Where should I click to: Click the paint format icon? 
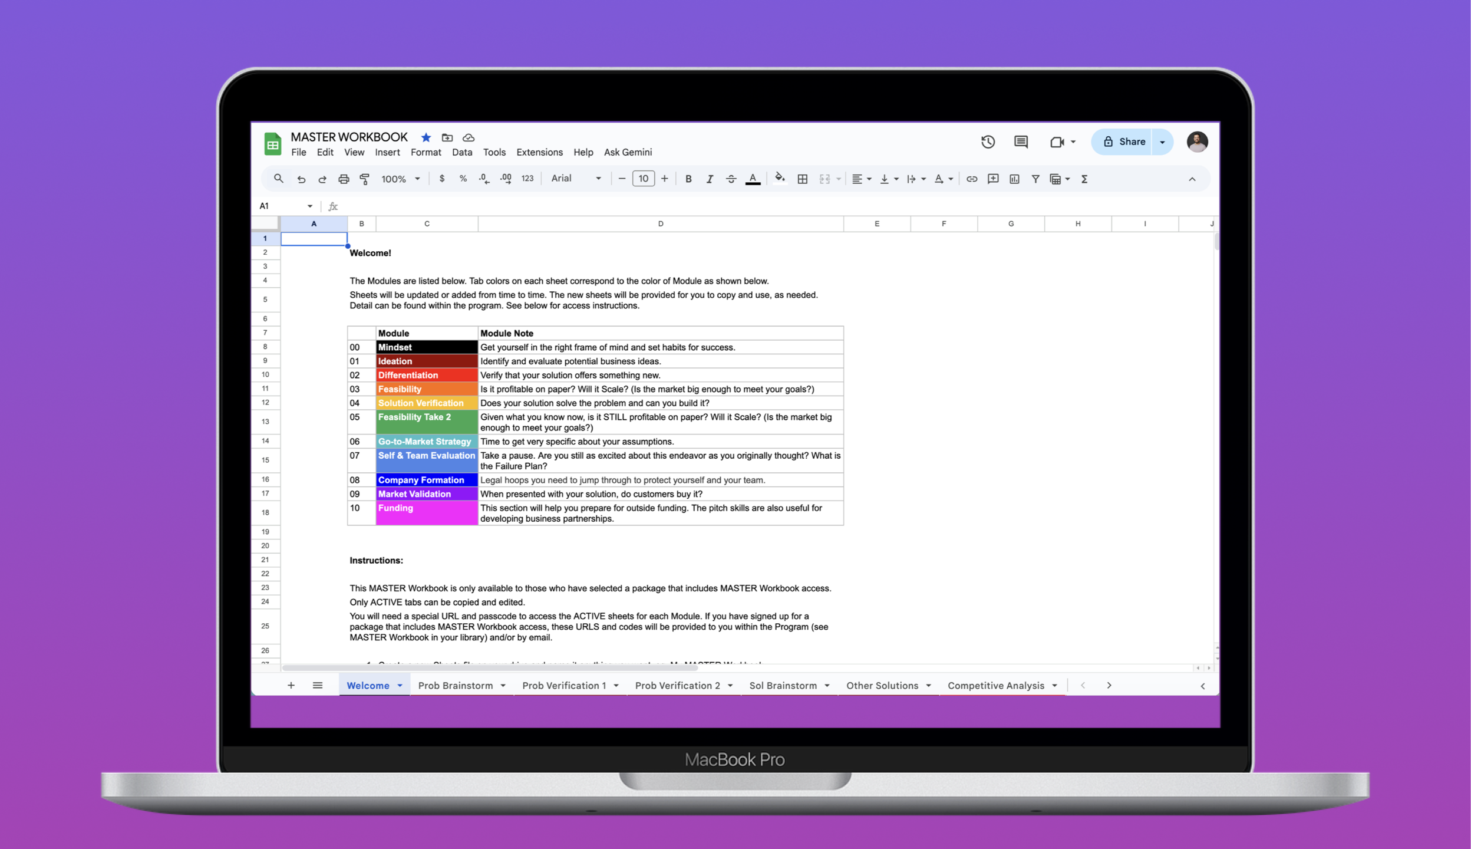pyautogui.click(x=365, y=179)
